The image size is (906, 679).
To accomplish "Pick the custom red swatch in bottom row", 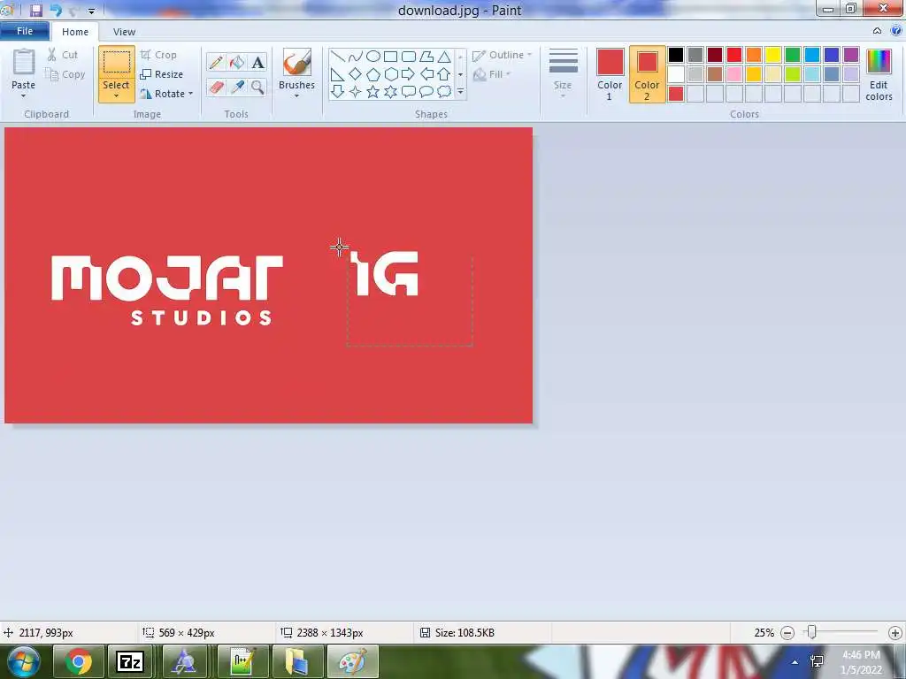I will coord(676,94).
